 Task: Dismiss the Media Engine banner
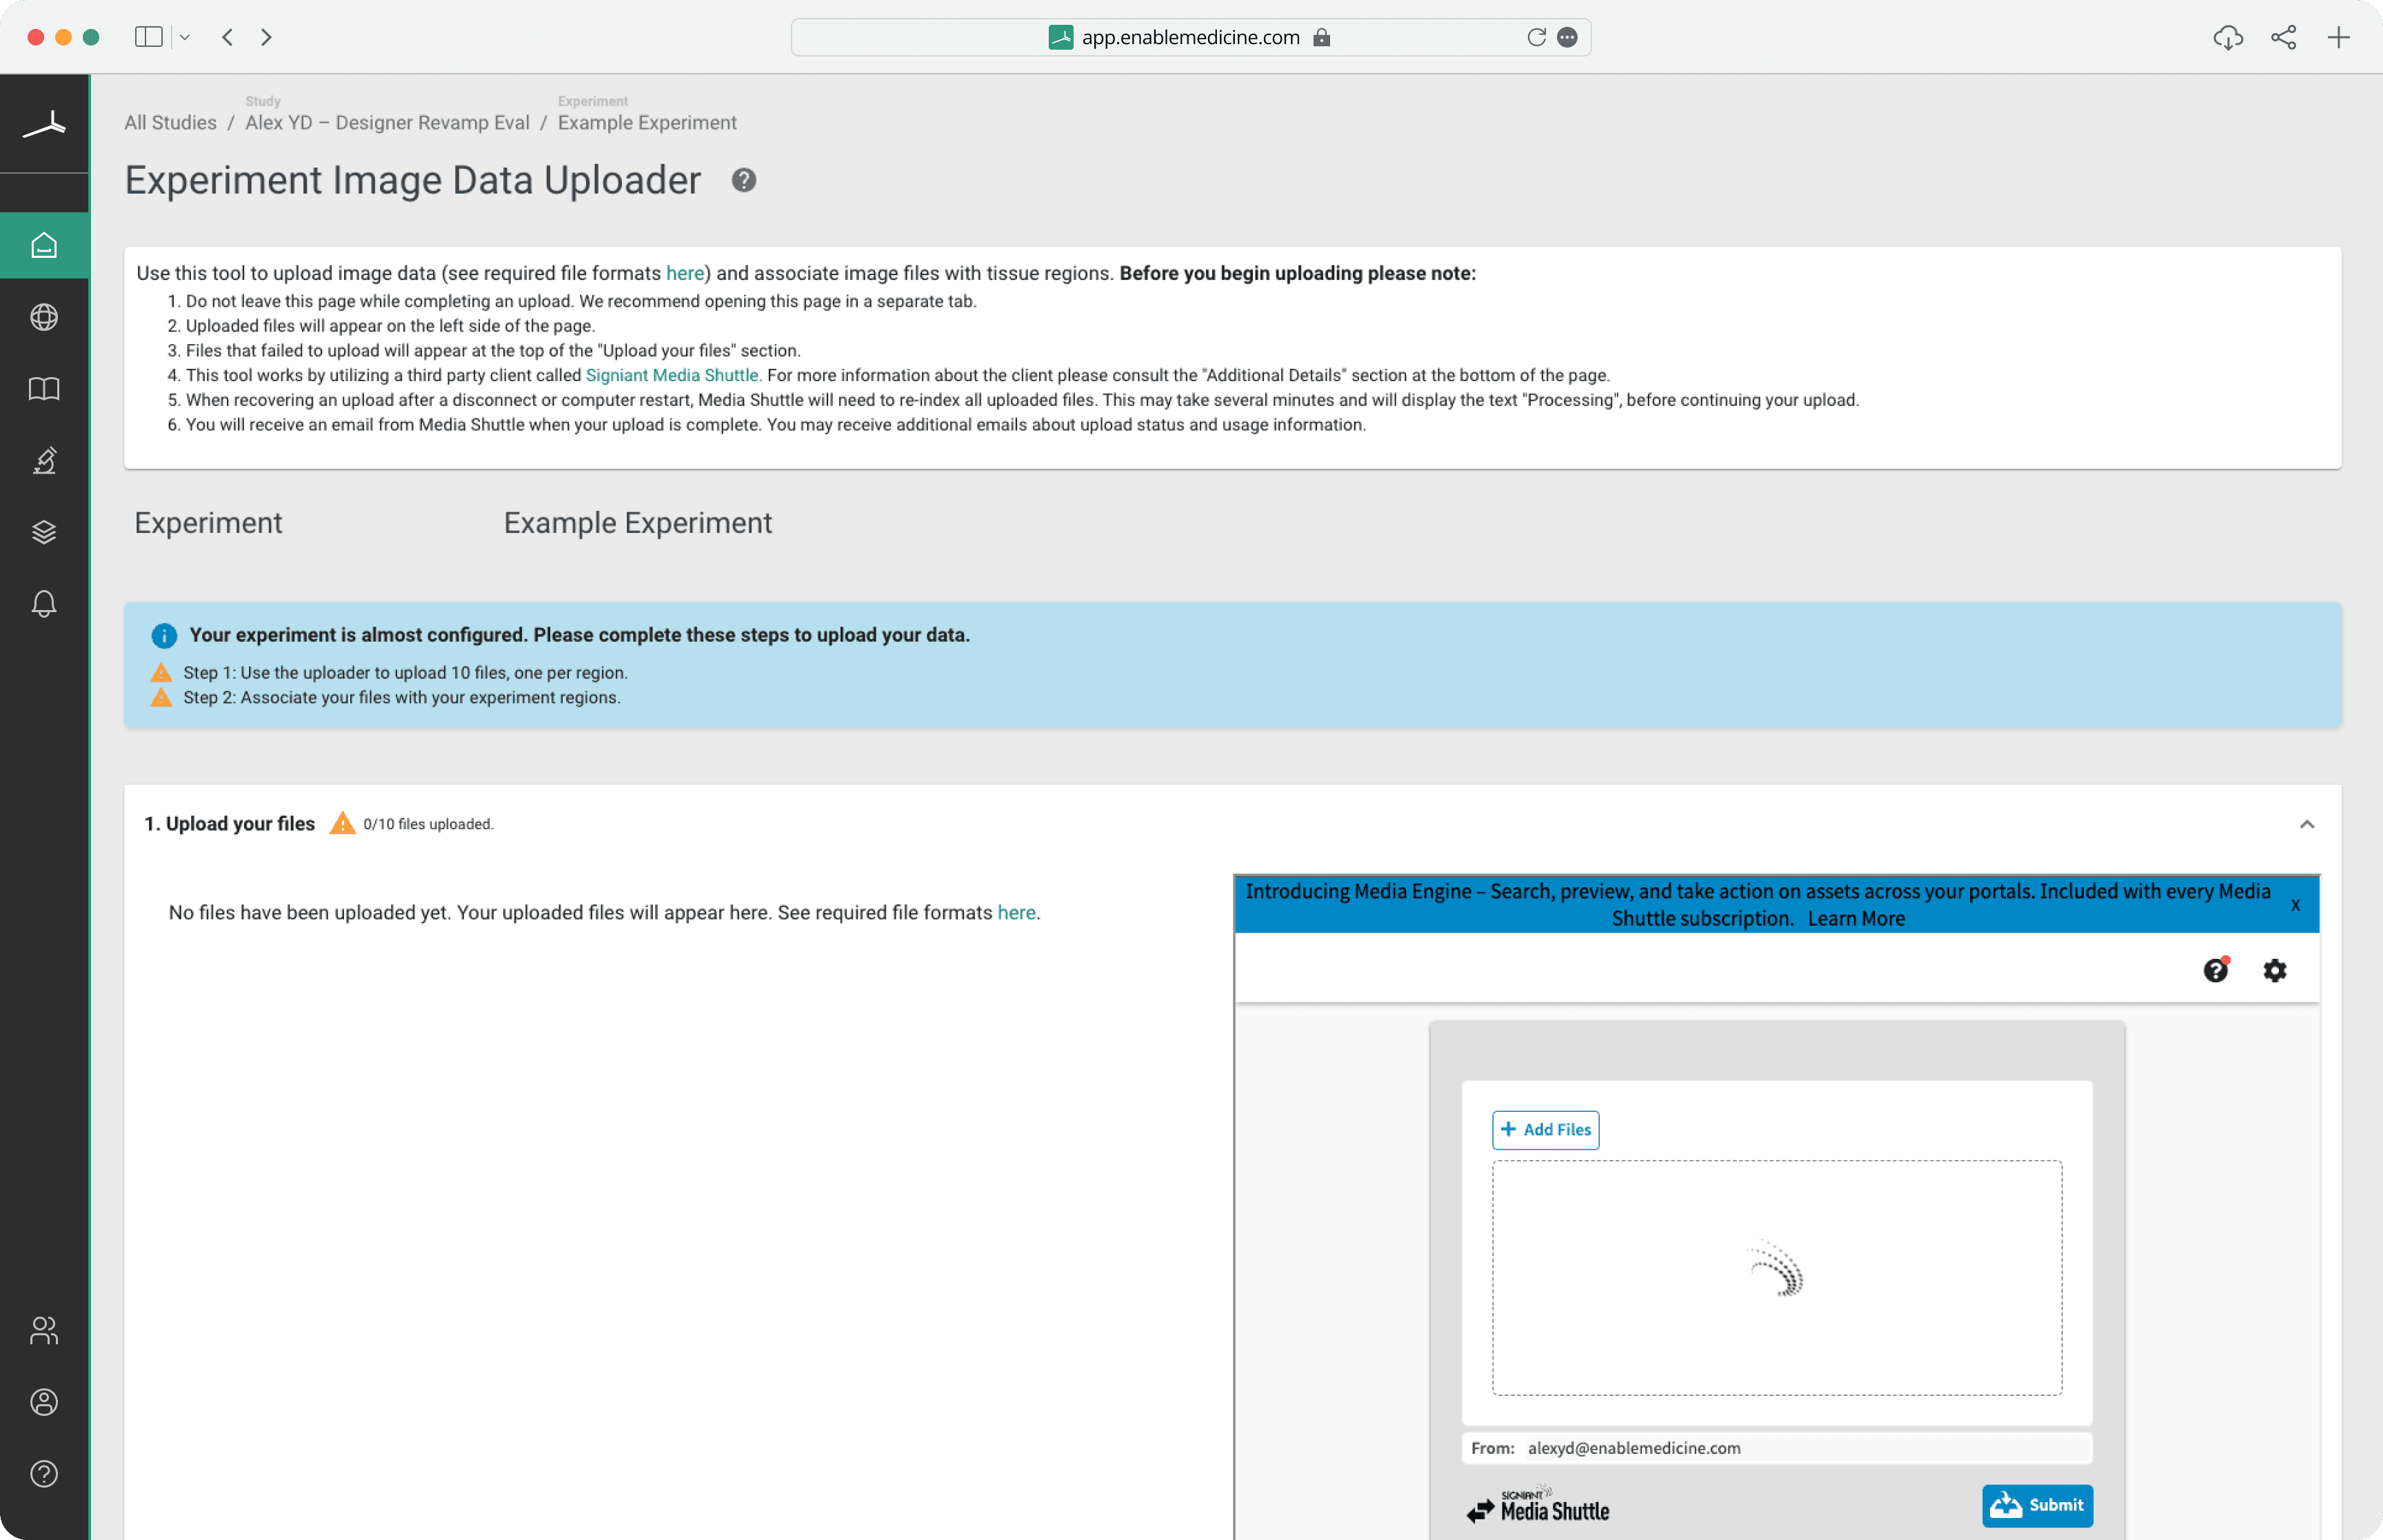point(2295,905)
